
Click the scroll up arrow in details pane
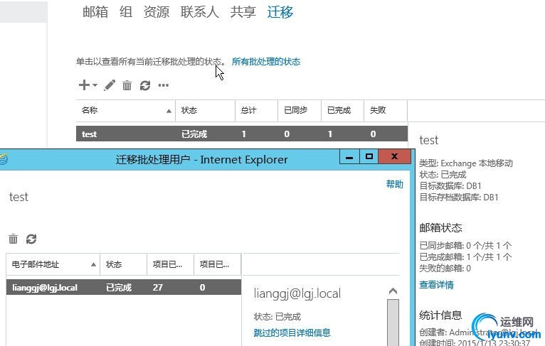(x=393, y=291)
